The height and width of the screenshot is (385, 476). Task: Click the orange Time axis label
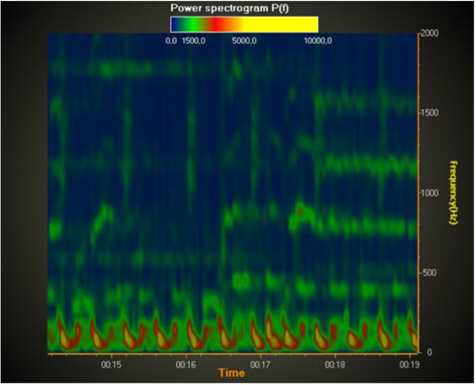232,373
